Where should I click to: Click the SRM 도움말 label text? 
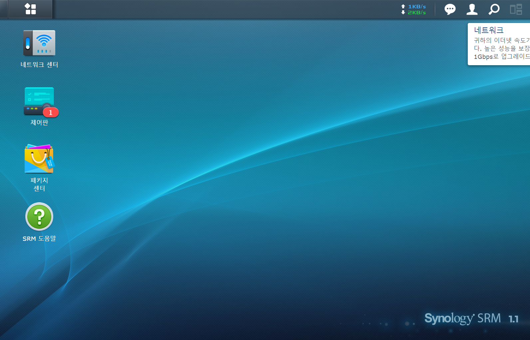pos(39,239)
